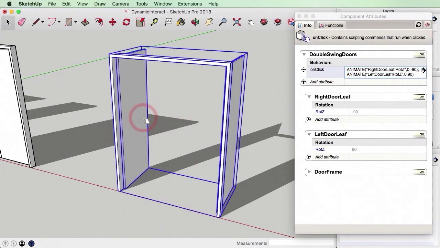Select the Zoom magnifier tool

click(x=223, y=22)
